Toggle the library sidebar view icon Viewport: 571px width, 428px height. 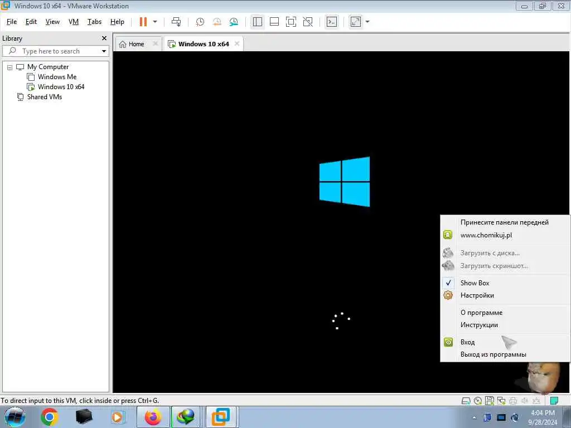pos(258,22)
